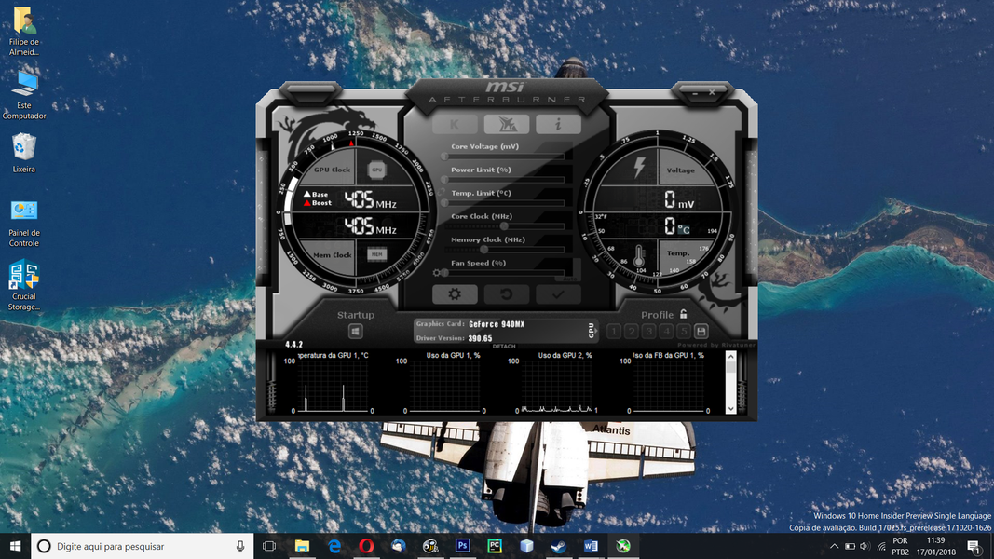
Task: Minimize the MSI Afterburner window
Action: [x=695, y=93]
